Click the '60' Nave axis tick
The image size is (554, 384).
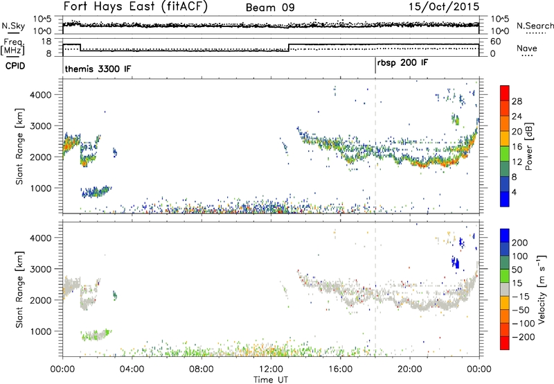[x=495, y=42]
